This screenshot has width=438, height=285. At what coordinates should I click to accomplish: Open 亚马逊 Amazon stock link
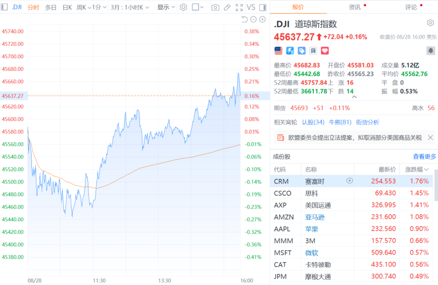pyautogui.click(x=315, y=217)
